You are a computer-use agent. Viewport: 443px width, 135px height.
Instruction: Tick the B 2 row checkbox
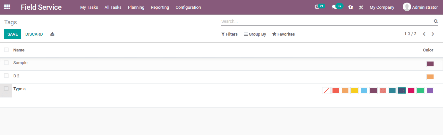[x=6, y=76]
